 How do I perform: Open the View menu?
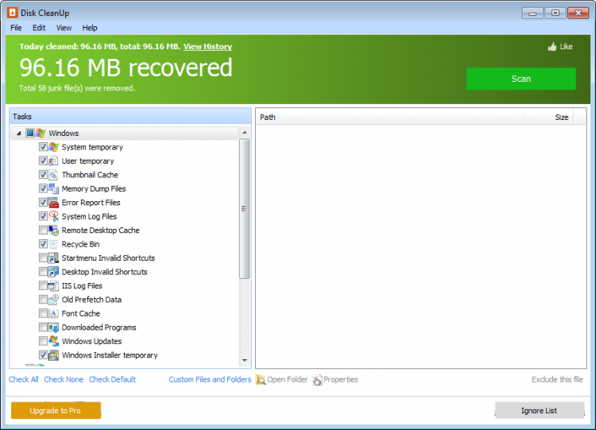point(64,28)
